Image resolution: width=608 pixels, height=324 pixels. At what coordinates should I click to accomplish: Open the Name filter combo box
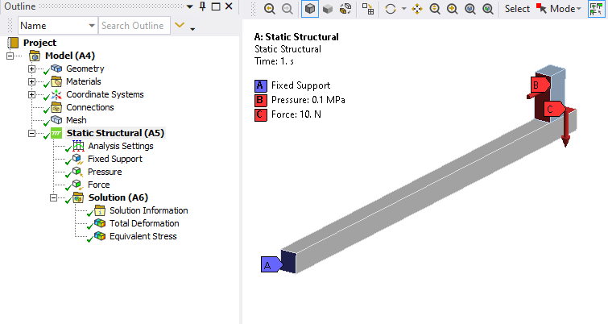58,26
